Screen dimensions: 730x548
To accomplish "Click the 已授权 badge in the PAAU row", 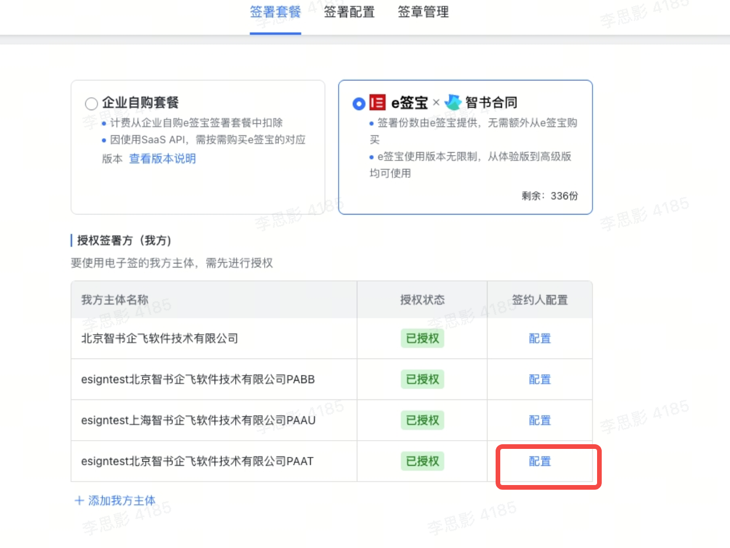I will tap(422, 420).
